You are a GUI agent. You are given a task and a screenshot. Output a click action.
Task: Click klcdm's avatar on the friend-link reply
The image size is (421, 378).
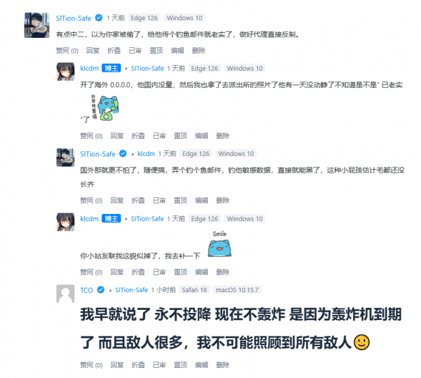tap(66, 221)
